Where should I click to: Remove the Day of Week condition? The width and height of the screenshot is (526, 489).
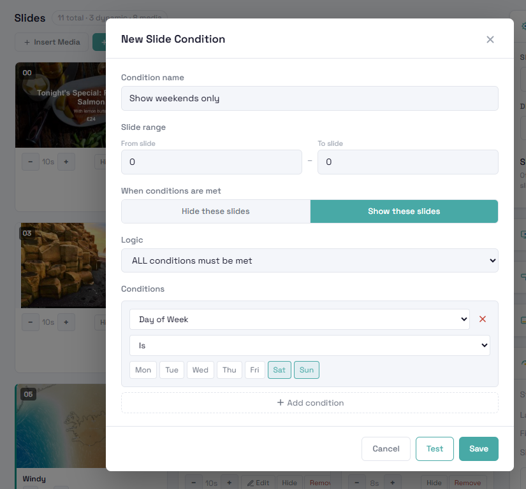(483, 319)
